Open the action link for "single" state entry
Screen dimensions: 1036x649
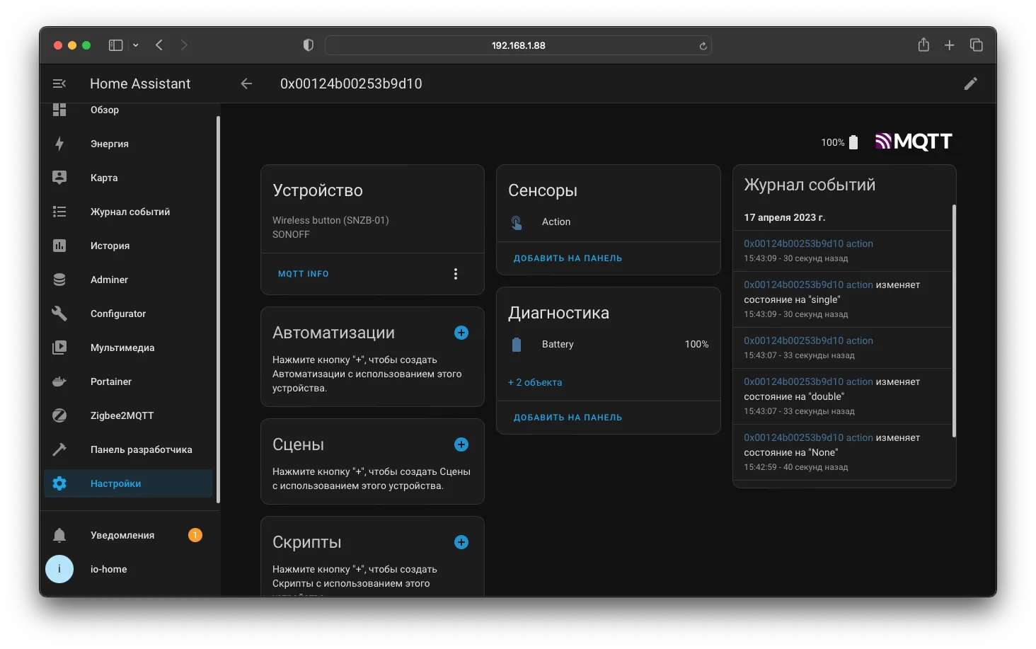(808, 285)
